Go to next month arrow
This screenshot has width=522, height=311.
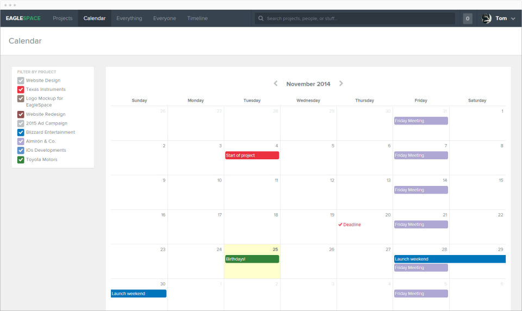tap(341, 84)
